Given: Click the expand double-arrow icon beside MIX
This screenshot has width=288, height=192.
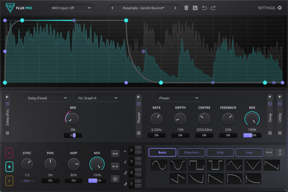Looking at the screenshot, I should point(115,167).
